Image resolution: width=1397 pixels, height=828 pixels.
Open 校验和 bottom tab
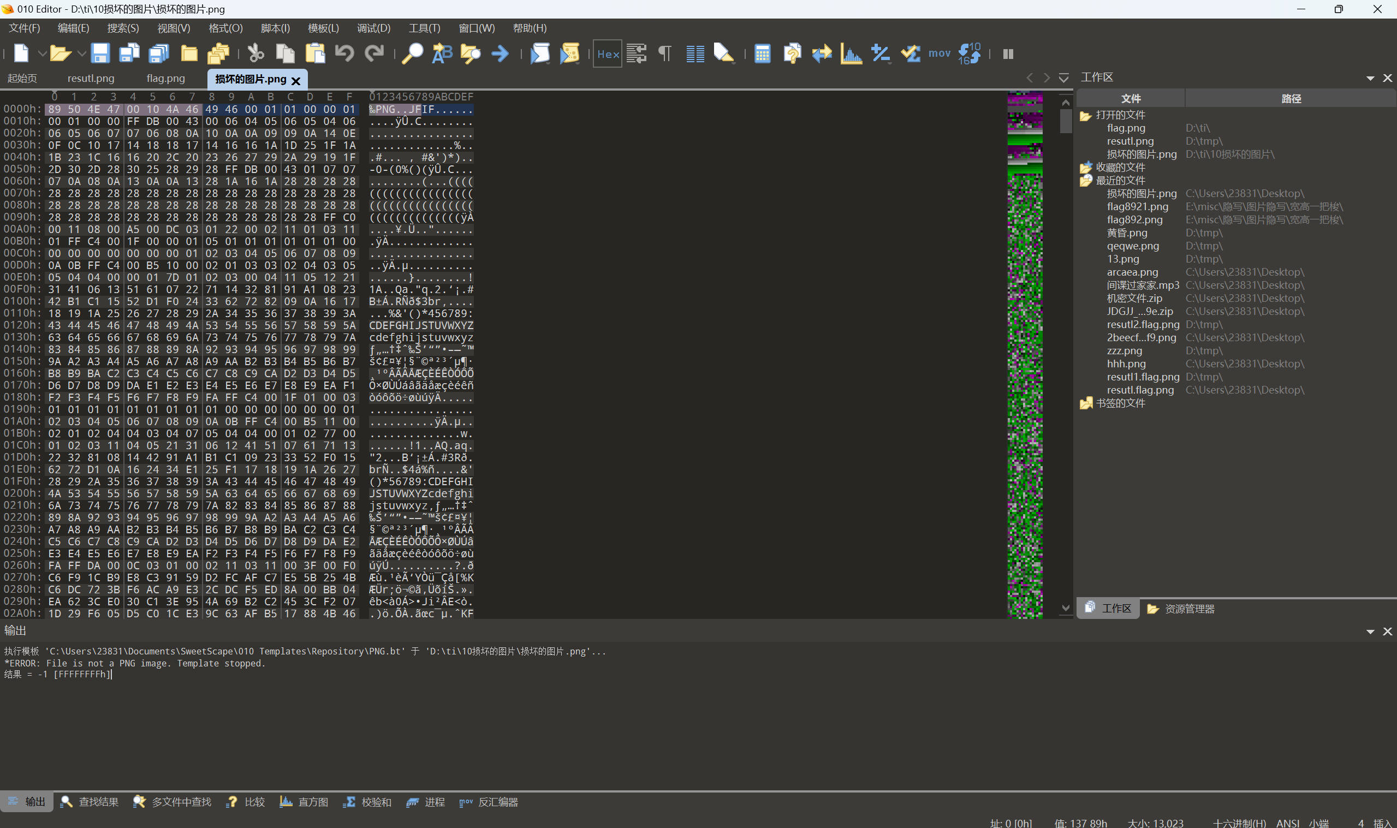(367, 802)
